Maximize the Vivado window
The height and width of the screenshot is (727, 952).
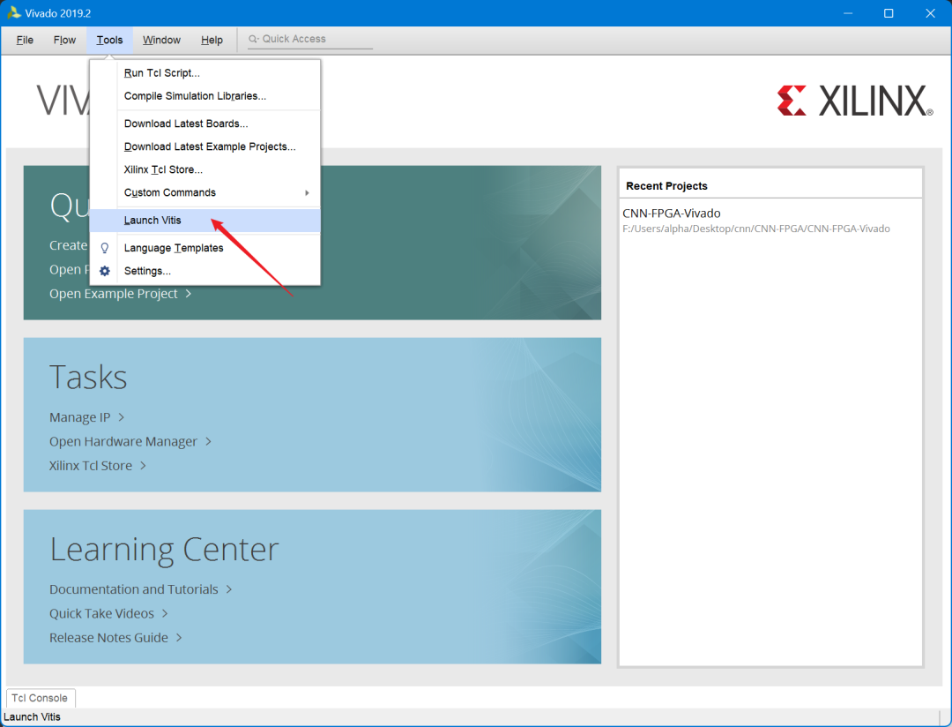889,13
